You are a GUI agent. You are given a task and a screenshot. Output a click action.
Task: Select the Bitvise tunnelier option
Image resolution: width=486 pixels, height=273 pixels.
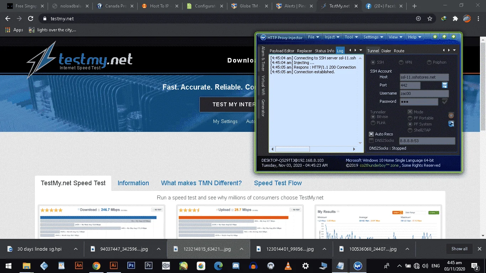coord(373,117)
